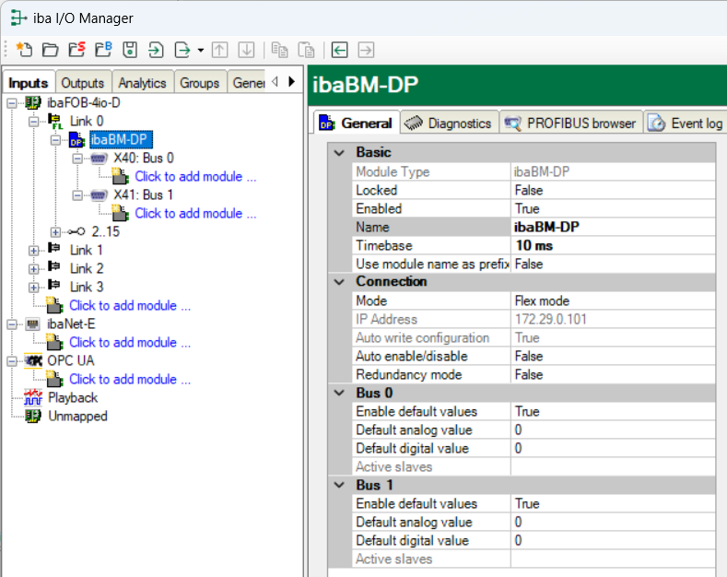The image size is (727, 577).
Task: Click the folder icon with blue B
Action: (103, 50)
